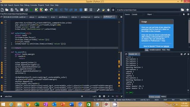Open the File menu
The height and width of the screenshot is (107, 190).
point(2,5)
